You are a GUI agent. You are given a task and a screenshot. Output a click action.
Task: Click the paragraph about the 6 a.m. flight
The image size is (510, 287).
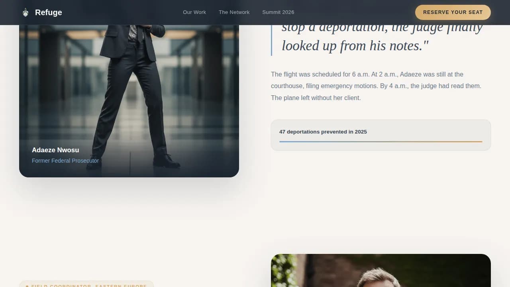pos(376,86)
